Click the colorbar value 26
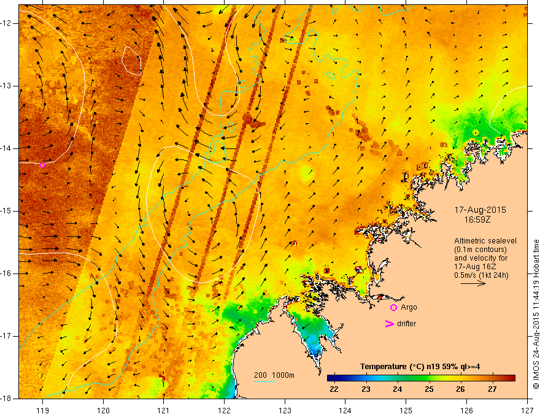The width and height of the screenshot is (540, 417). click(460, 389)
